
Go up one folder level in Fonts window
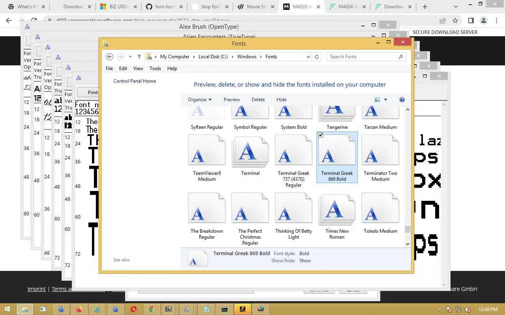(x=139, y=57)
